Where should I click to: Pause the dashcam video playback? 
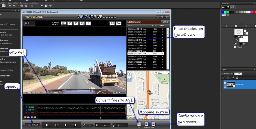pyautogui.click(x=56, y=125)
